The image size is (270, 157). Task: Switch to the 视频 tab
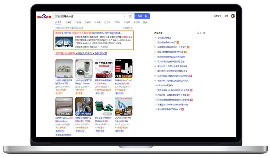point(136,22)
